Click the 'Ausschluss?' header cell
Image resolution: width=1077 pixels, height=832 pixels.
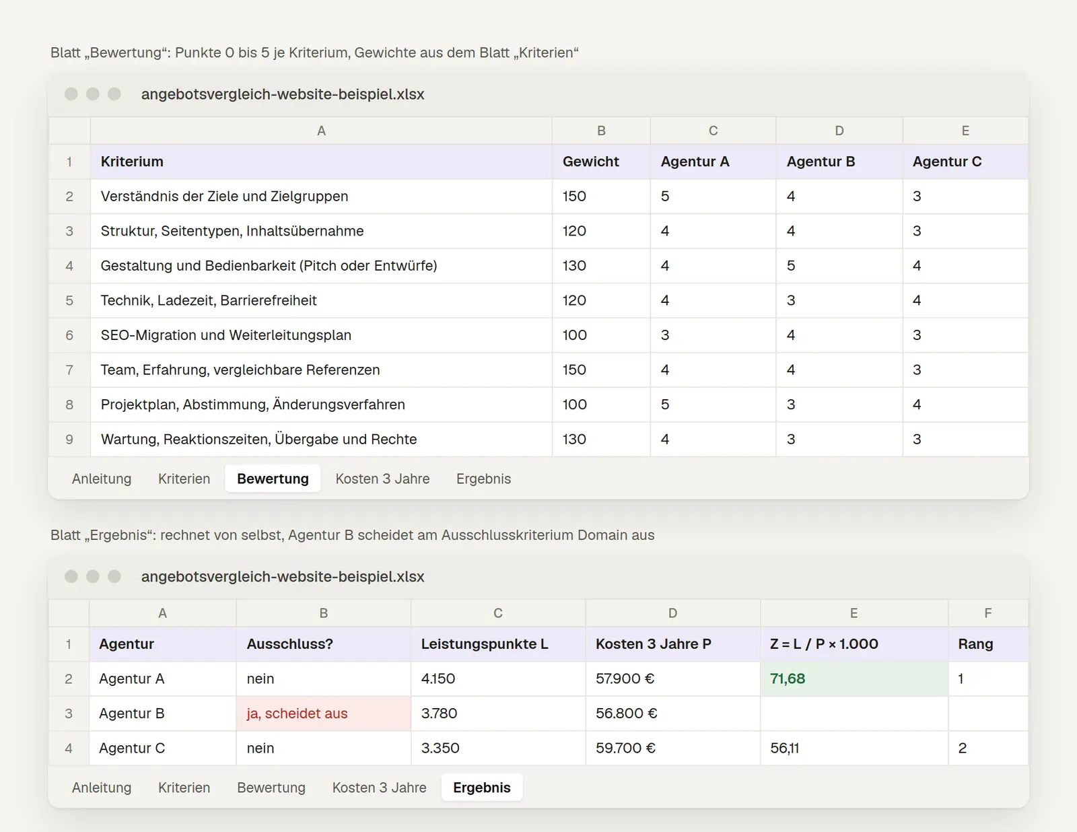pyautogui.click(x=323, y=644)
